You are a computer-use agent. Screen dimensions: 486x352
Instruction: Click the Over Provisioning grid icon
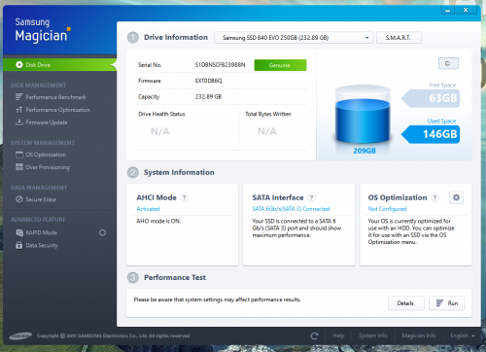coord(19,167)
